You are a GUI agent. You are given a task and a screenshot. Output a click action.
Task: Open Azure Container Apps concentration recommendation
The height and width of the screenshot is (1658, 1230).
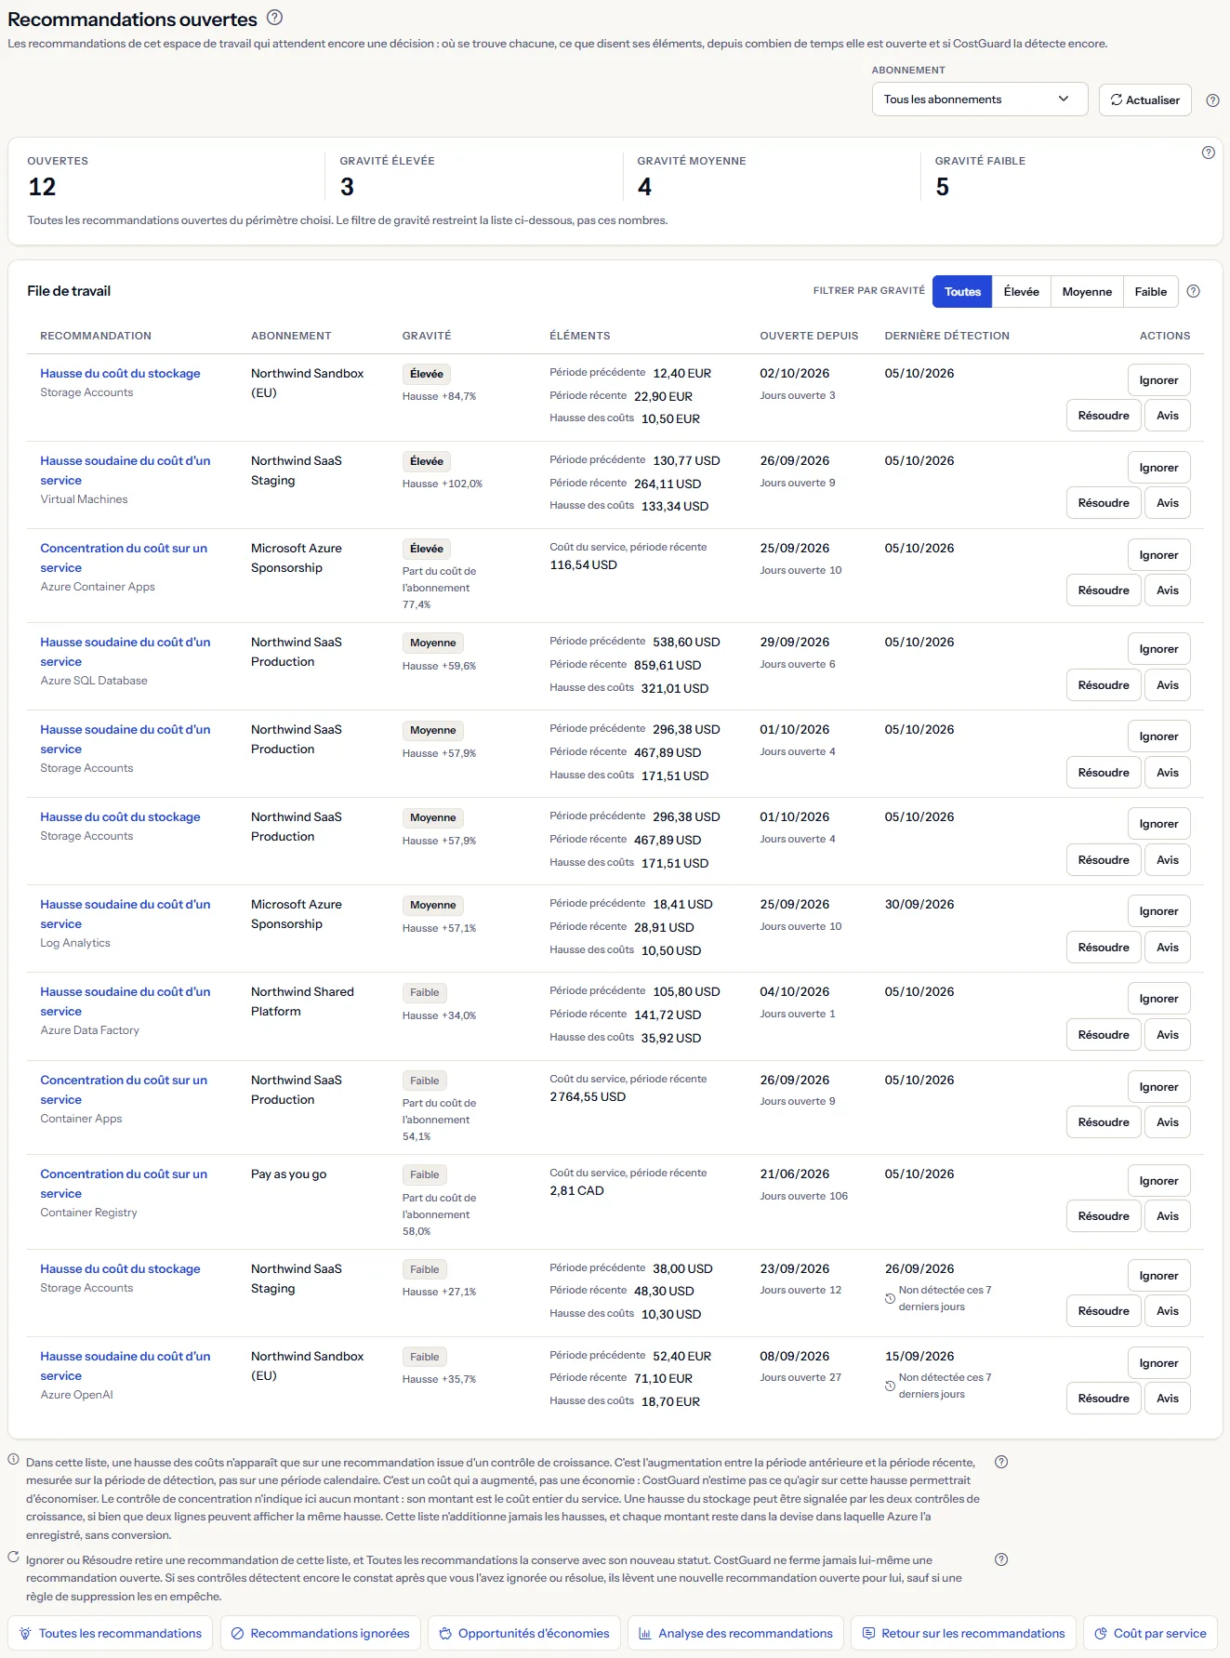click(124, 558)
